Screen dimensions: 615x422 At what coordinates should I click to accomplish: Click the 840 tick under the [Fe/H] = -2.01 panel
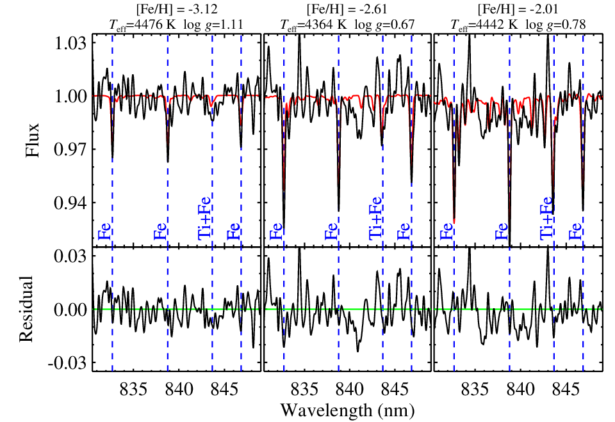[520, 389]
